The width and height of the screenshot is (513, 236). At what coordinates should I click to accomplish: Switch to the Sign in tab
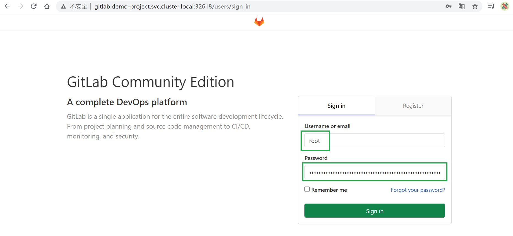336,106
